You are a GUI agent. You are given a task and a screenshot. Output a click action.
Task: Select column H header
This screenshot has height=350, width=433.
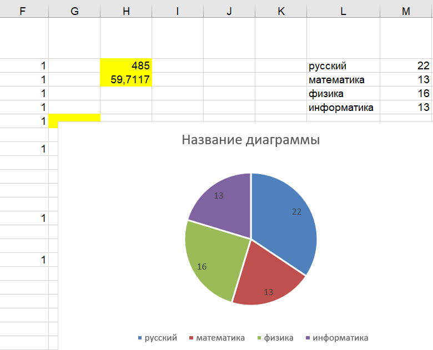pos(126,11)
